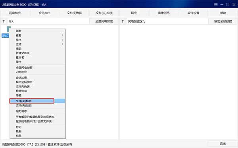This screenshot has width=238, height=148.
Task: Select the folder icon above 测试
Action: tap(9, 29)
